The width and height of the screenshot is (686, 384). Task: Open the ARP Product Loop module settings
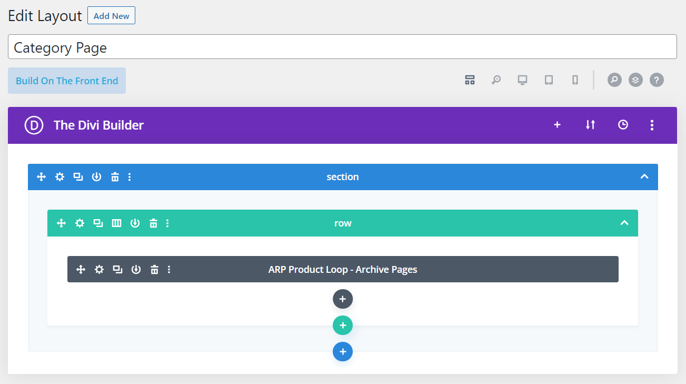(99, 270)
